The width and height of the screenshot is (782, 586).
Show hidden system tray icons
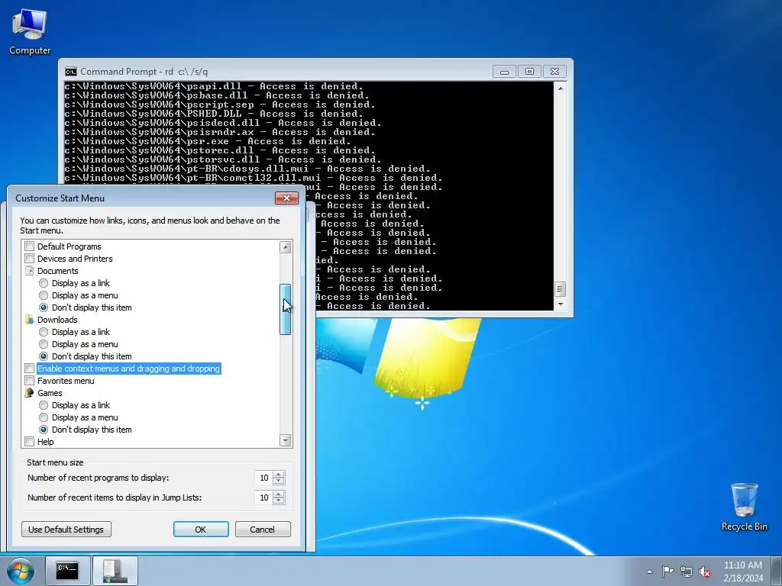point(649,572)
